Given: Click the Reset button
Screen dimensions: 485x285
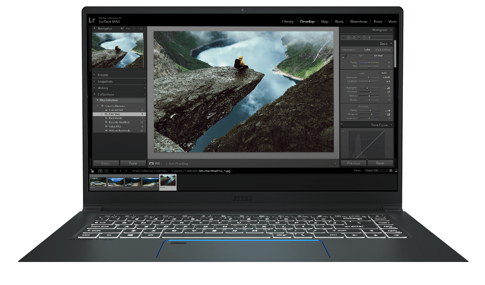Looking at the screenshot, I should 380,163.
